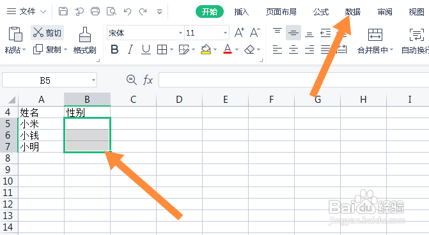Decrease font size with A- icon
Image resolution: width=429 pixels, height=235 pixels.
coord(255,33)
